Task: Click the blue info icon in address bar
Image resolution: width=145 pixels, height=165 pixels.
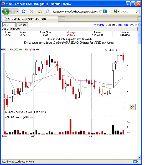Action: 105,11
